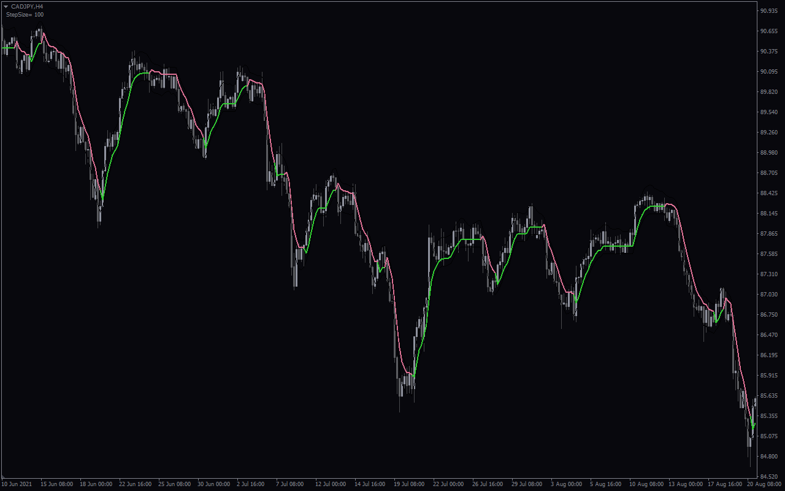Image resolution: width=785 pixels, height=491 pixels.
Task: Click price level 88.145 on the scale
Action: pos(769,214)
